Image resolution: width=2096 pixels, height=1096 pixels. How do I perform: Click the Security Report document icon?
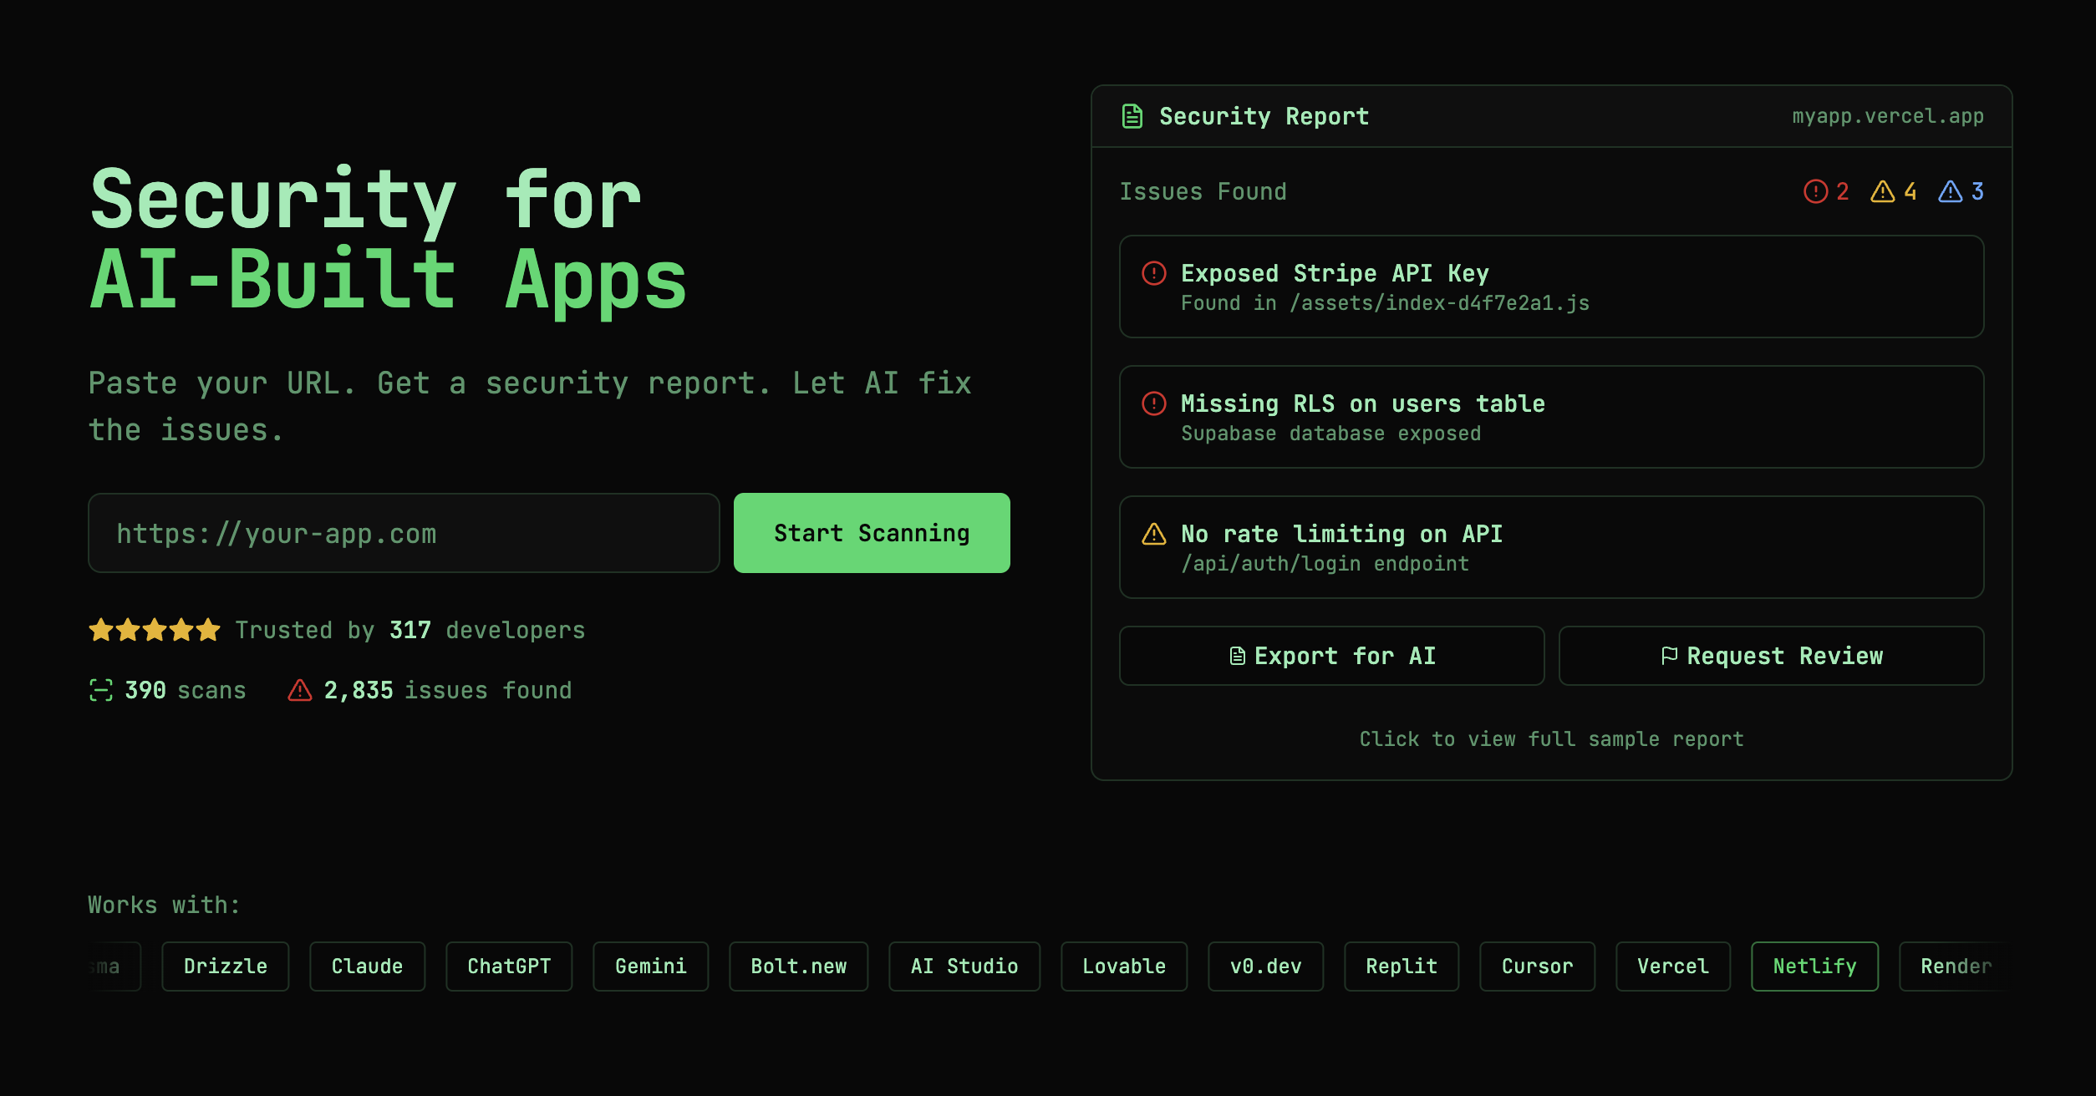point(1132,116)
